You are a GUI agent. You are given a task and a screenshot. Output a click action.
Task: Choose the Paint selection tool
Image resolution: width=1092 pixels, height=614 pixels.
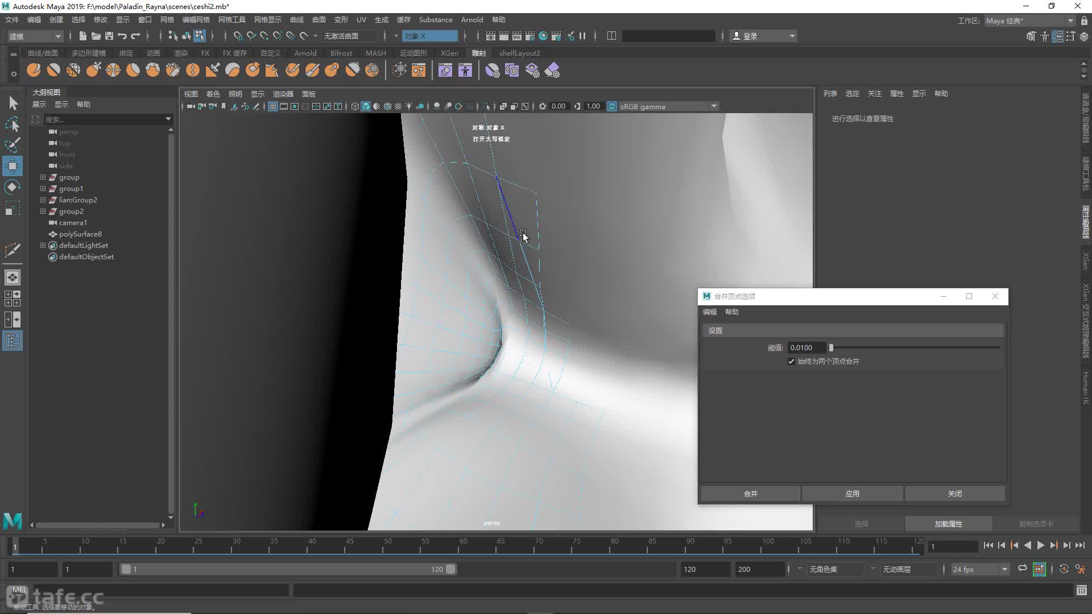13,144
